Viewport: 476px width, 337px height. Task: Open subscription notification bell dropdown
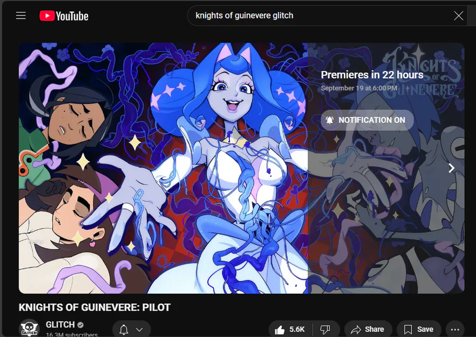(132, 329)
